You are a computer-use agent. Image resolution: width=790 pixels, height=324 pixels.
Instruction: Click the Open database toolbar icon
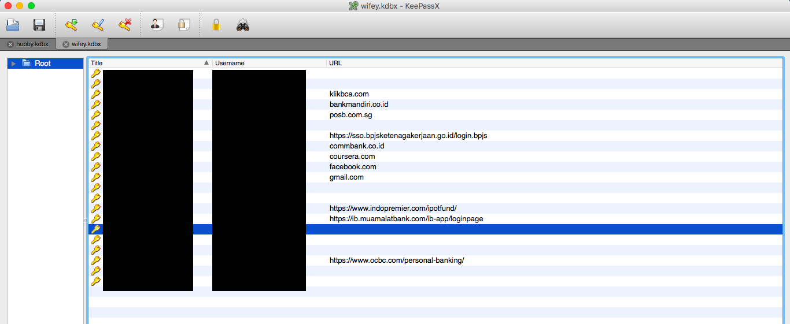pos(13,25)
